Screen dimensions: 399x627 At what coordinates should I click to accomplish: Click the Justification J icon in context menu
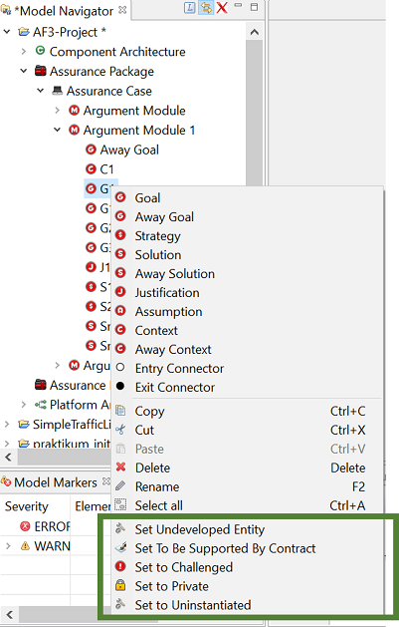(x=120, y=292)
